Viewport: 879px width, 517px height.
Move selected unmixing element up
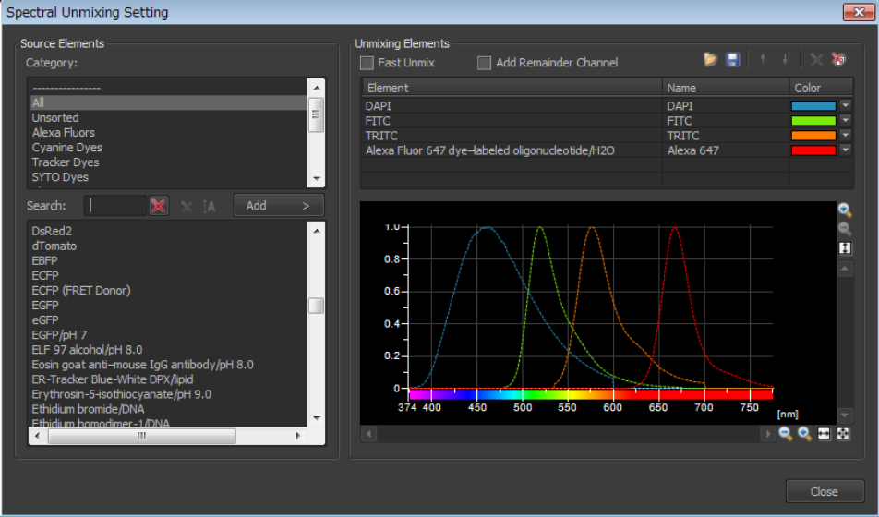[763, 59]
